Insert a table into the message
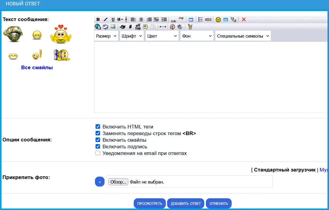The image size is (329, 210). click(191, 20)
